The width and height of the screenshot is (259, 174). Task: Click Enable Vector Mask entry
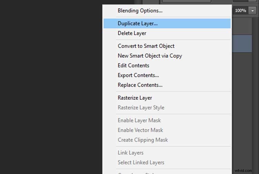140,130
